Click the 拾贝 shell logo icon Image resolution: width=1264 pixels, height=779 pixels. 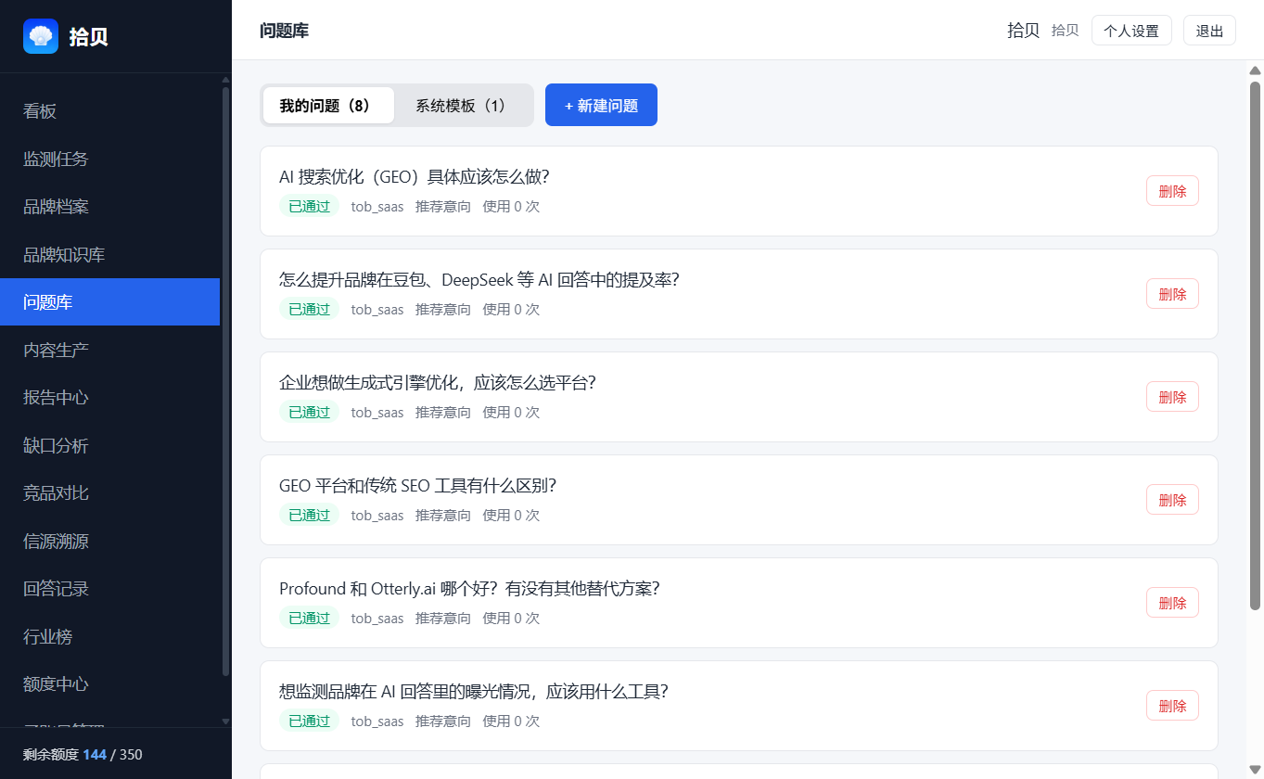pyautogui.click(x=41, y=36)
